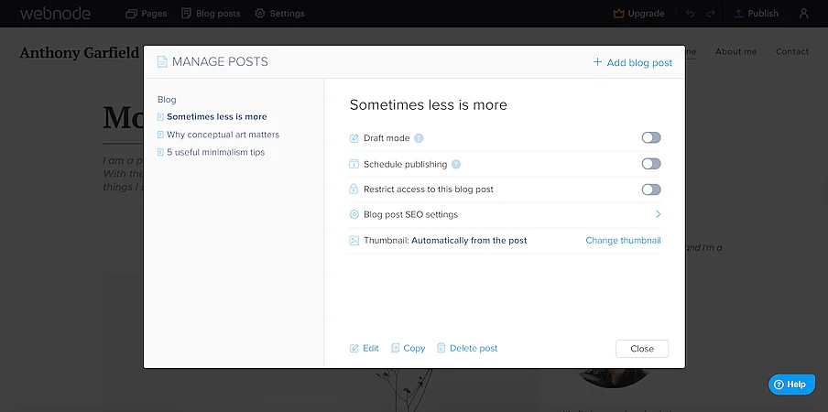Click the undo arrow icon

(x=691, y=14)
